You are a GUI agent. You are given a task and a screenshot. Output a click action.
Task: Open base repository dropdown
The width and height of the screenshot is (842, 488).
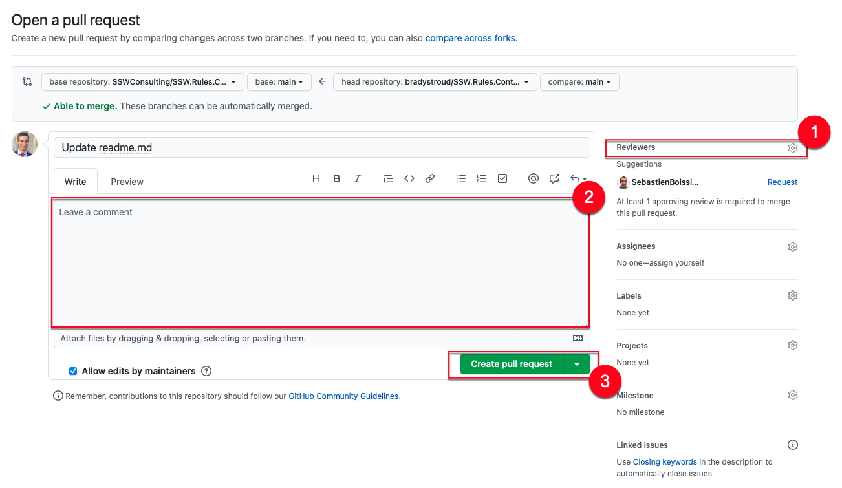(143, 82)
